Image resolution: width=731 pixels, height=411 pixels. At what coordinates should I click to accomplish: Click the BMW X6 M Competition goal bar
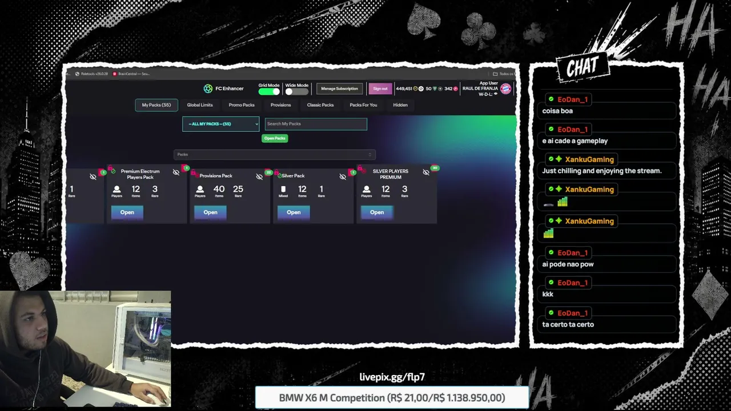[392, 398]
